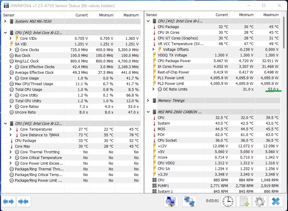Open the sensor search magnifier icon

[171, 201]
